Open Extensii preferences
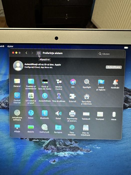131x175 pixels. [73, 98]
